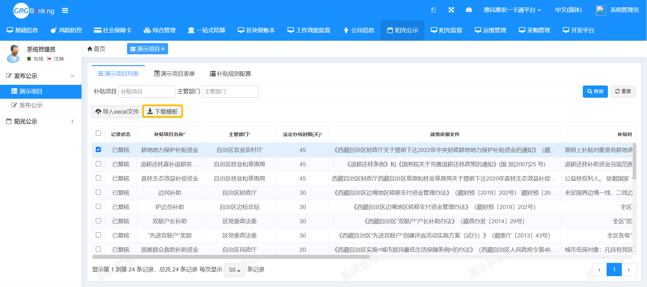647x287 pixels.
Task: Check the 边民补助 row checkbox
Action: pos(98,192)
